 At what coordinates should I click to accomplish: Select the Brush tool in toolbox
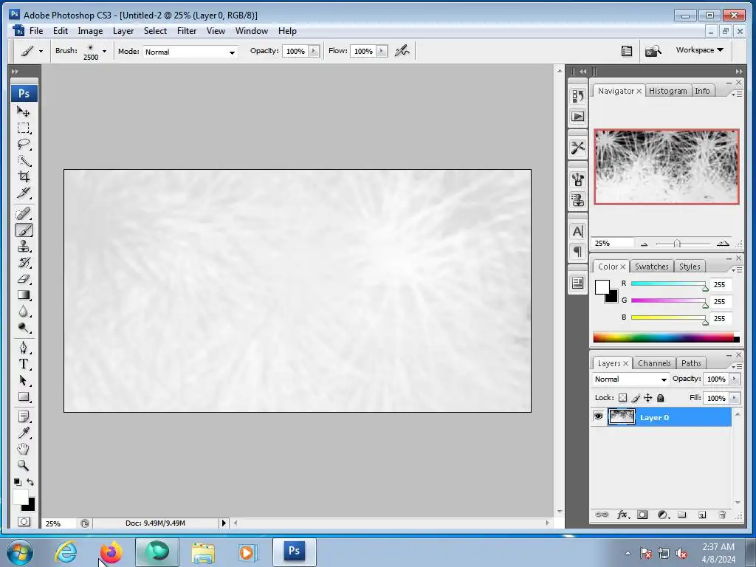pyautogui.click(x=24, y=230)
